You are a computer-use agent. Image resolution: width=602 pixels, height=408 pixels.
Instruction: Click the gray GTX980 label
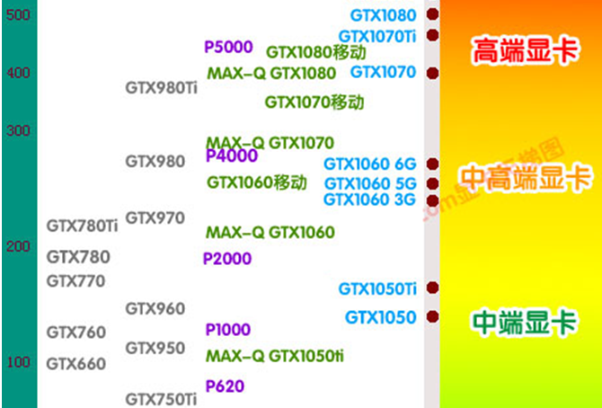click(155, 162)
